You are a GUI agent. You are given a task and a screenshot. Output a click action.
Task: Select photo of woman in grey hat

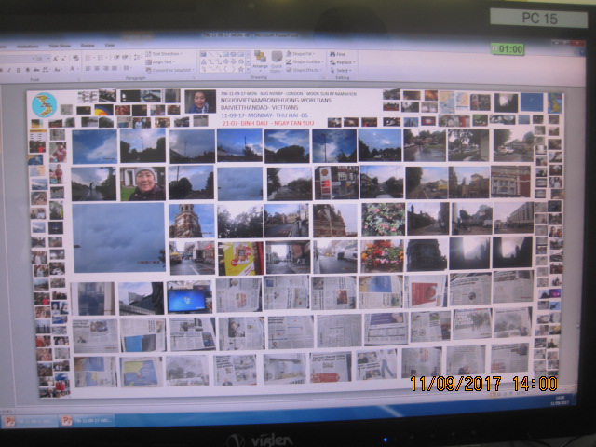[142, 183]
